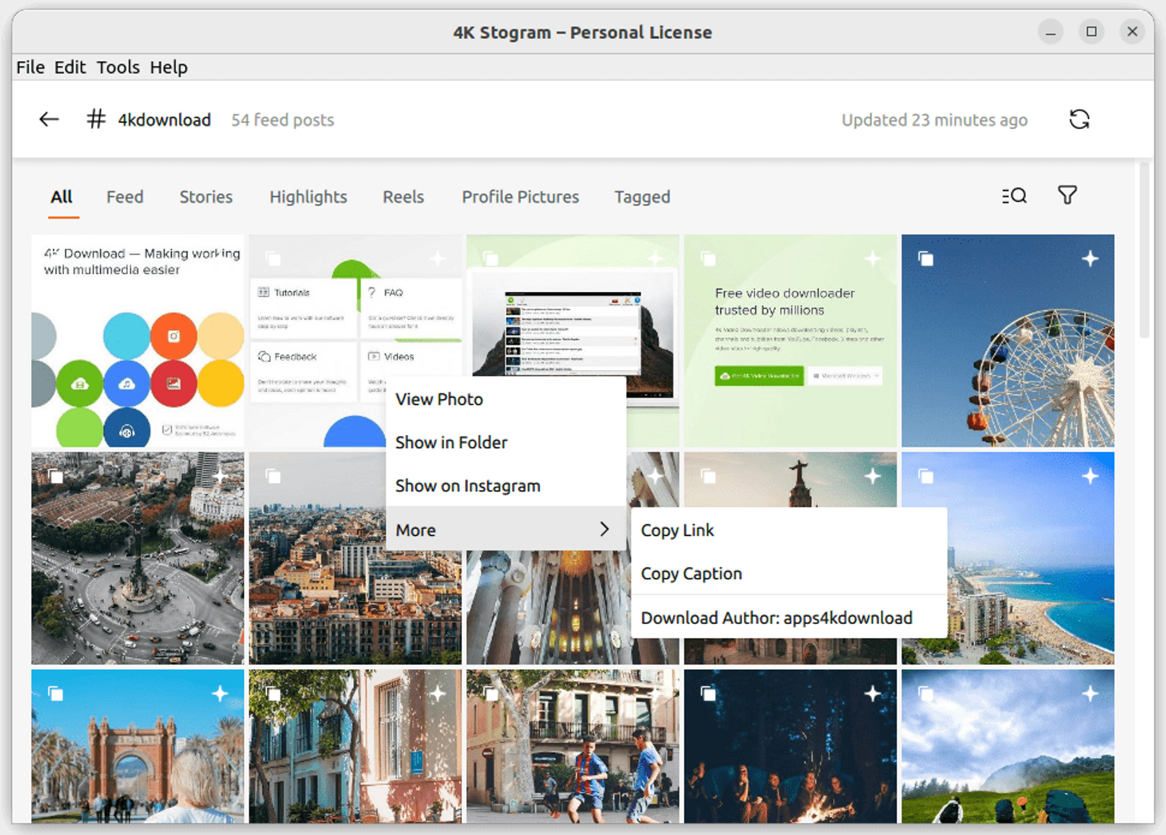The width and height of the screenshot is (1166, 835).
Task: Switch to the Highlights tab
Action: point(309,197)
